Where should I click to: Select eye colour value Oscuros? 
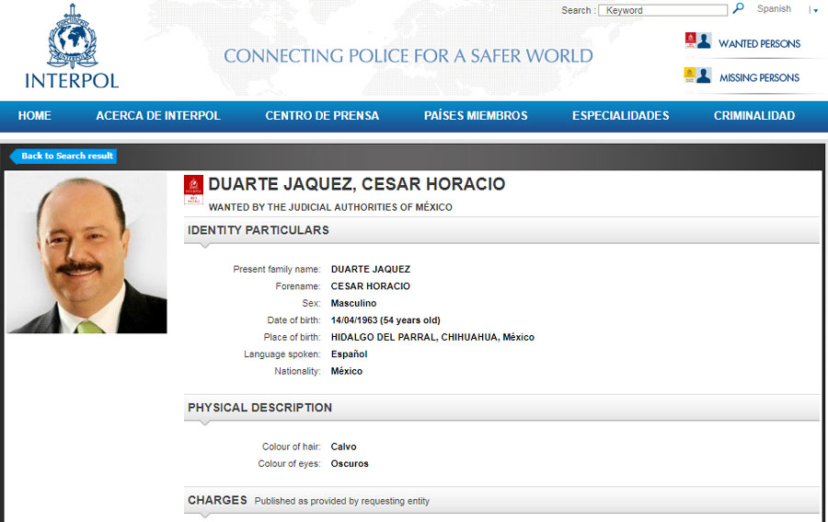pos(350,463)
